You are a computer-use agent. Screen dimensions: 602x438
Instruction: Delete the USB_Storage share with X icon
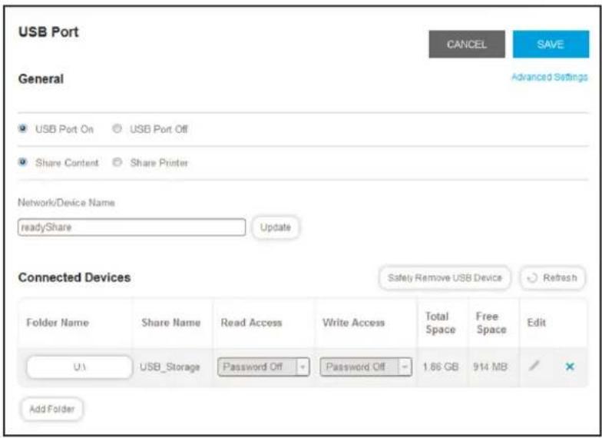(570, 367)
